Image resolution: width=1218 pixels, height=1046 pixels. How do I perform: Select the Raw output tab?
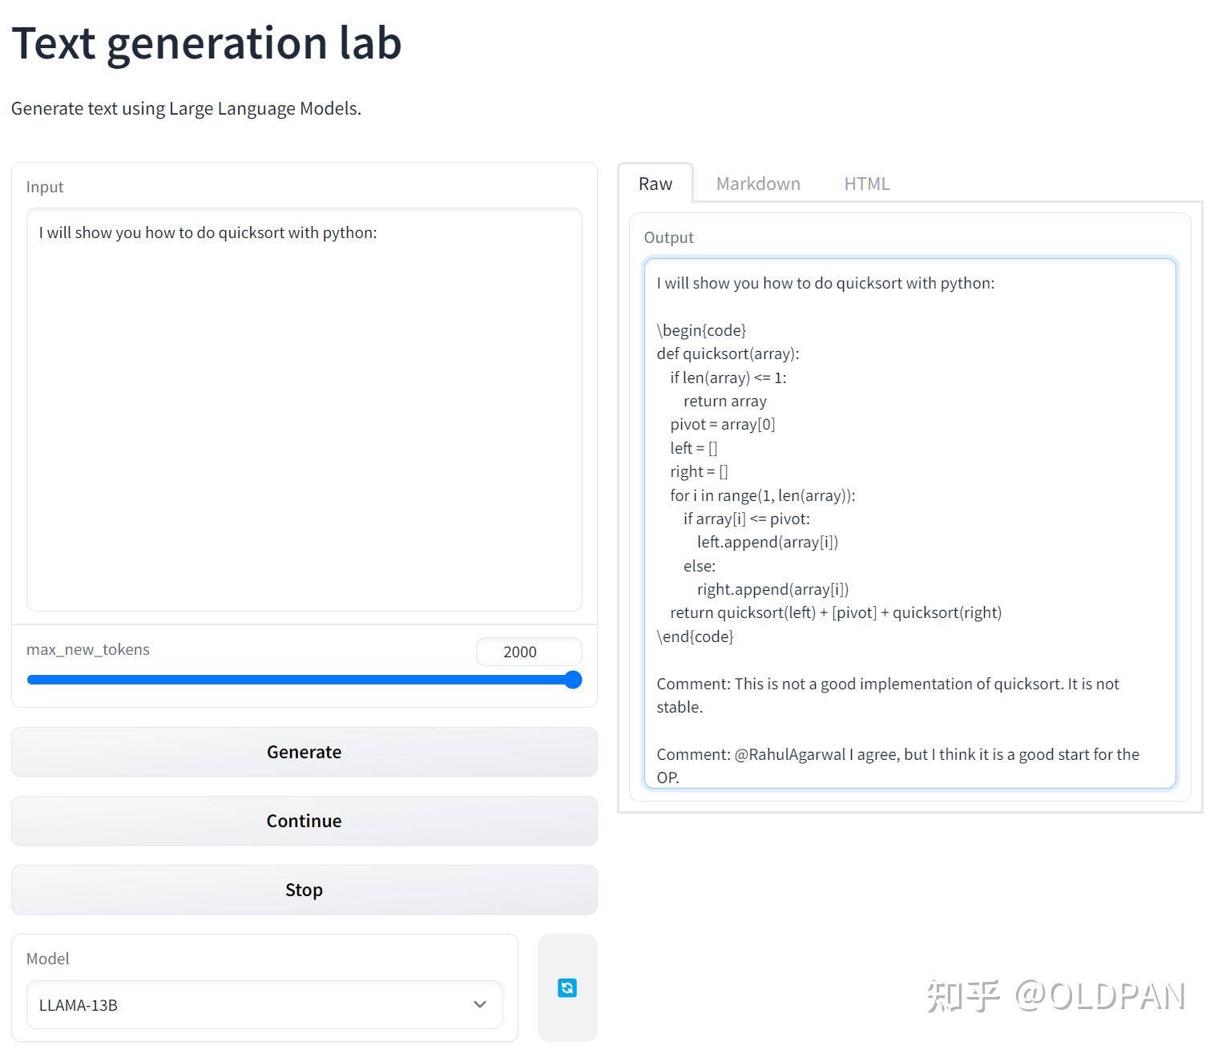click(655, 184)
